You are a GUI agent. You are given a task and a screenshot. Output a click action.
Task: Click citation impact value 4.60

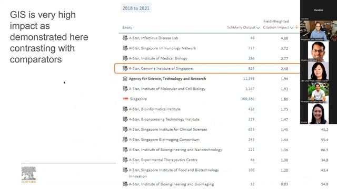pos(284,38)
